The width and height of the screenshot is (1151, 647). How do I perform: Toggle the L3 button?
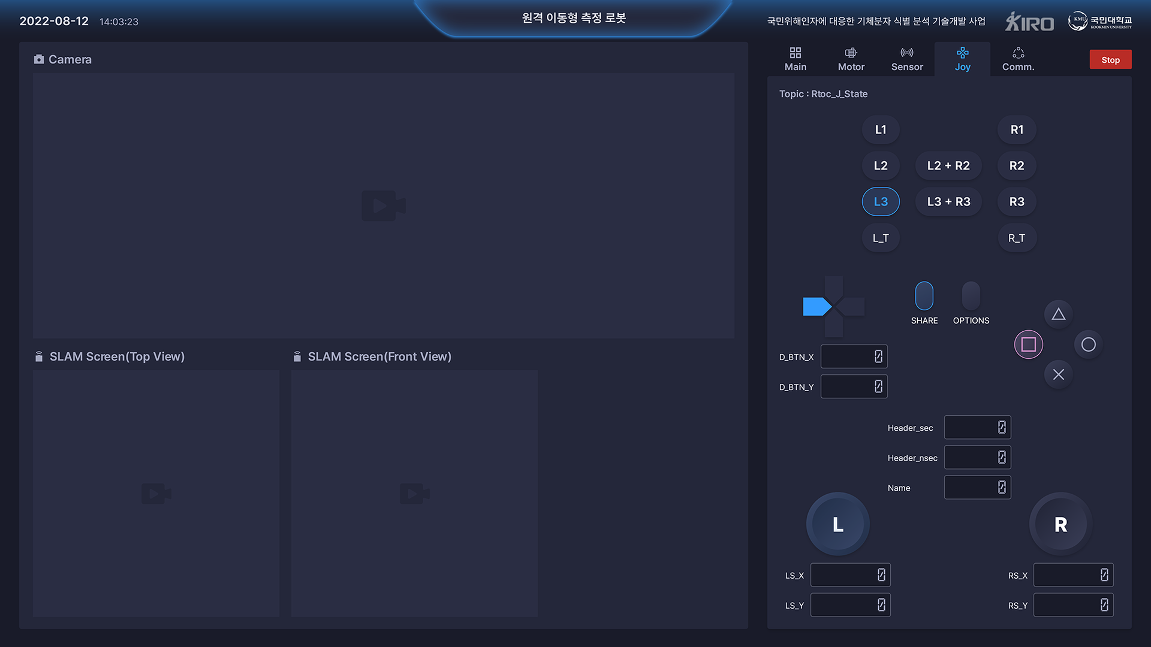(880, 202)
